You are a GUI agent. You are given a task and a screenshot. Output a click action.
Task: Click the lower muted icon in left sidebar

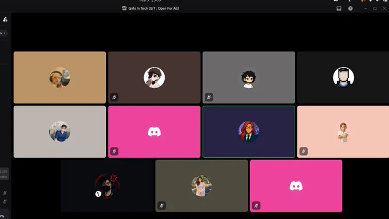[5, 202]
